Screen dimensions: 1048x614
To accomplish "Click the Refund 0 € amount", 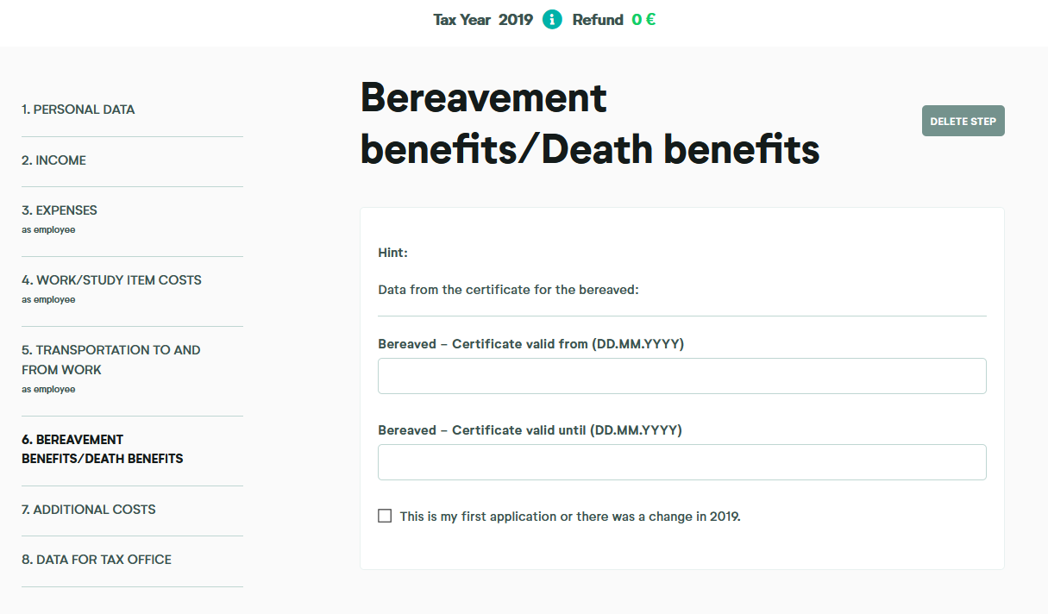I will 643,20.
